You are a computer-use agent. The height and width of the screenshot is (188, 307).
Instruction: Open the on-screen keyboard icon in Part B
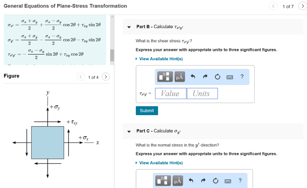[229, 76]
